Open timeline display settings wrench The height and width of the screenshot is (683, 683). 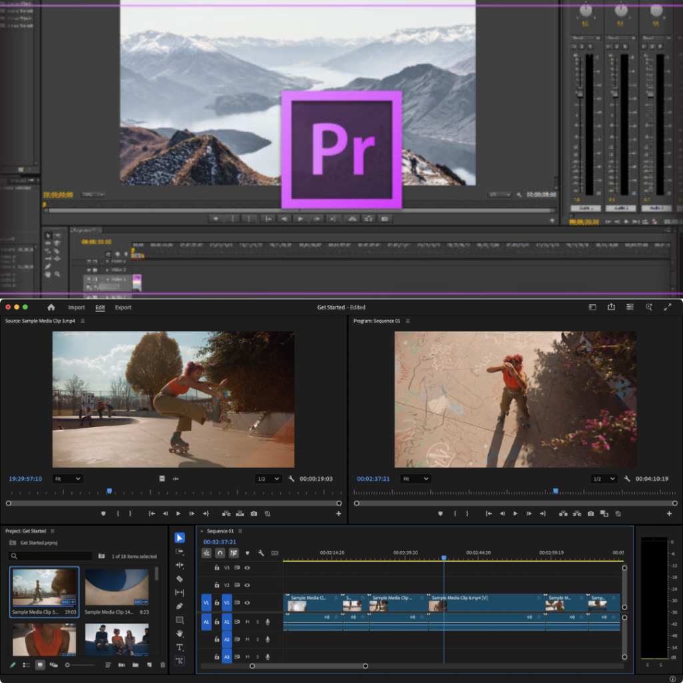[x=261, y=553]
